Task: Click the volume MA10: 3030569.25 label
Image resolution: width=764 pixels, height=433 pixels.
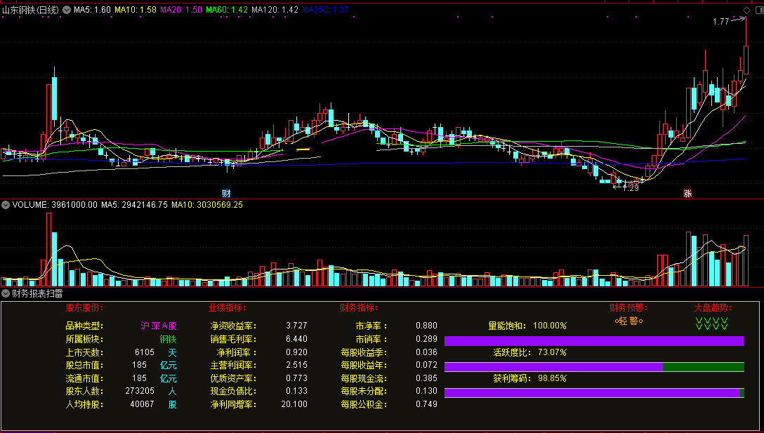Action: [207, 205]
